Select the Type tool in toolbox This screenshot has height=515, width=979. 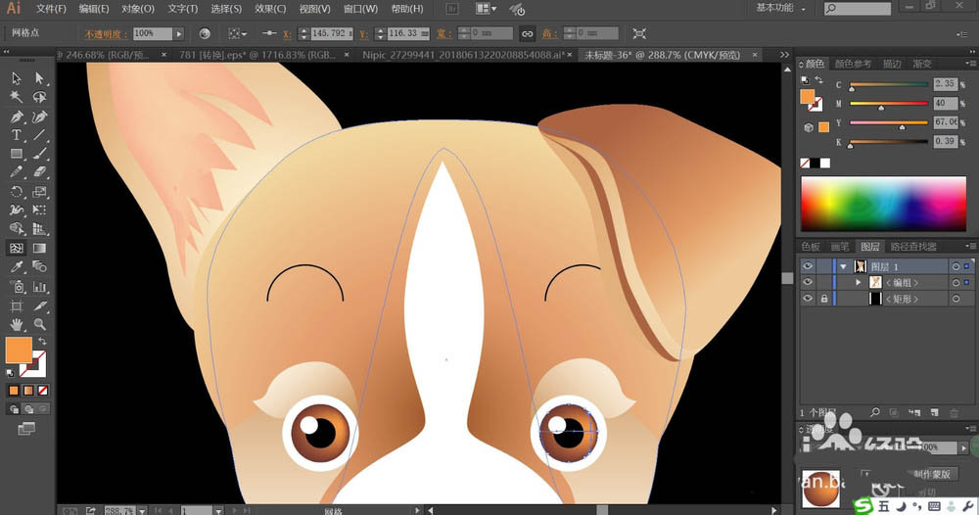click(x=17, y=135)
